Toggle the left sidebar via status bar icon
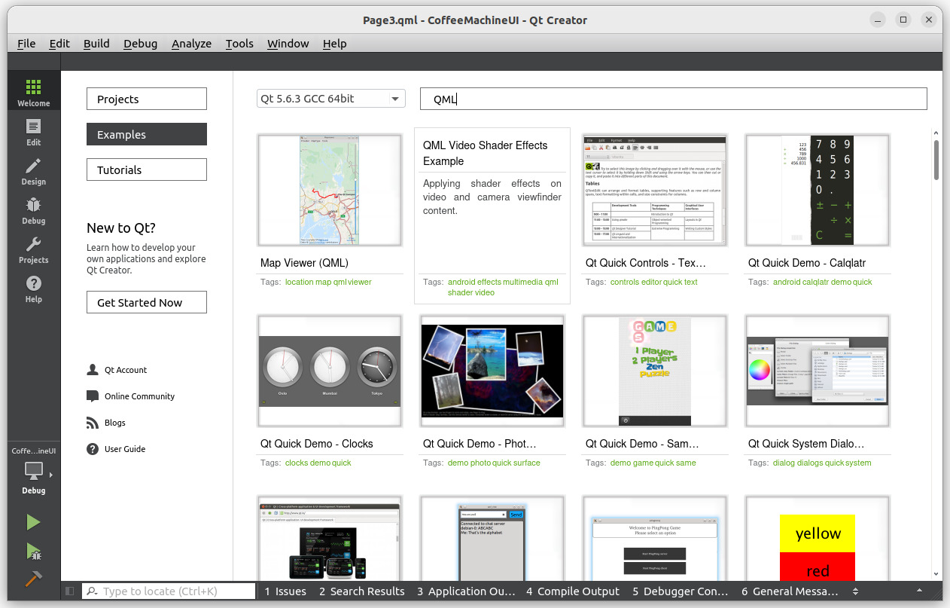Screen dimensions: 950x608 point(70,591)
